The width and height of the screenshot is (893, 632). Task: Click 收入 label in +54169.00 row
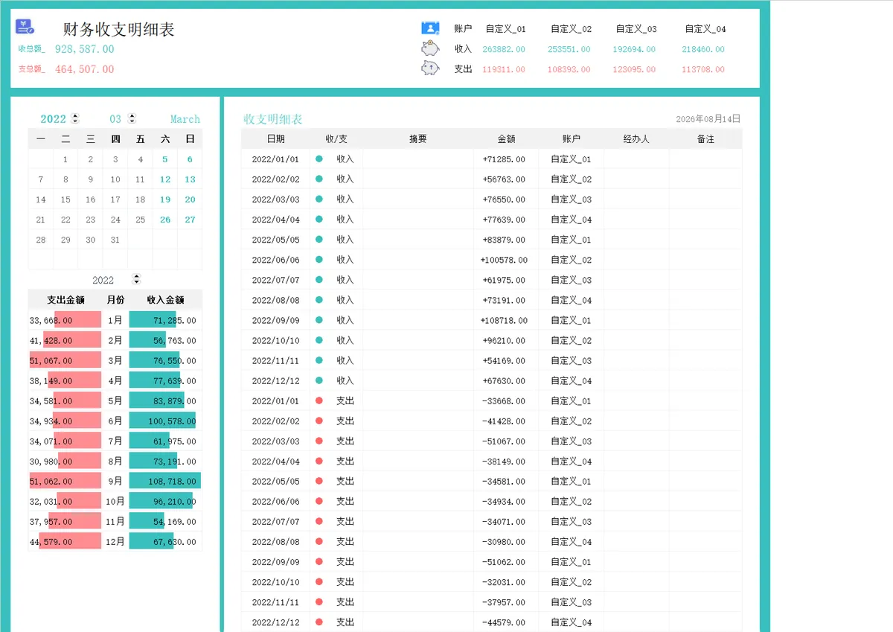point(345,360)
